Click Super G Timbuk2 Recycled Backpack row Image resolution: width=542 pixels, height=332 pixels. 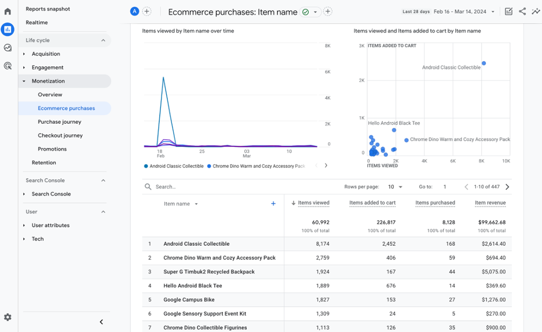coord(327,272)
